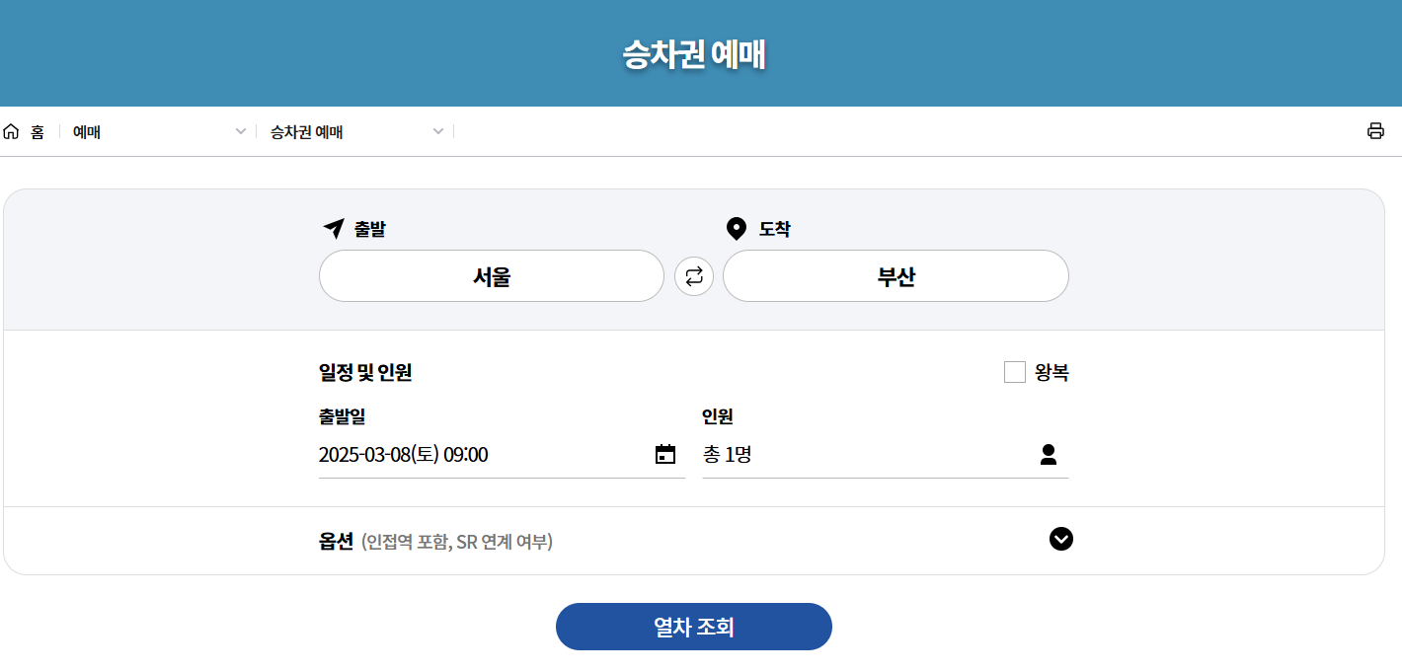Screen dimensions: 1402x672
Task: Click the home icon in the breadcrumb
Action: (x=12, y=130)
